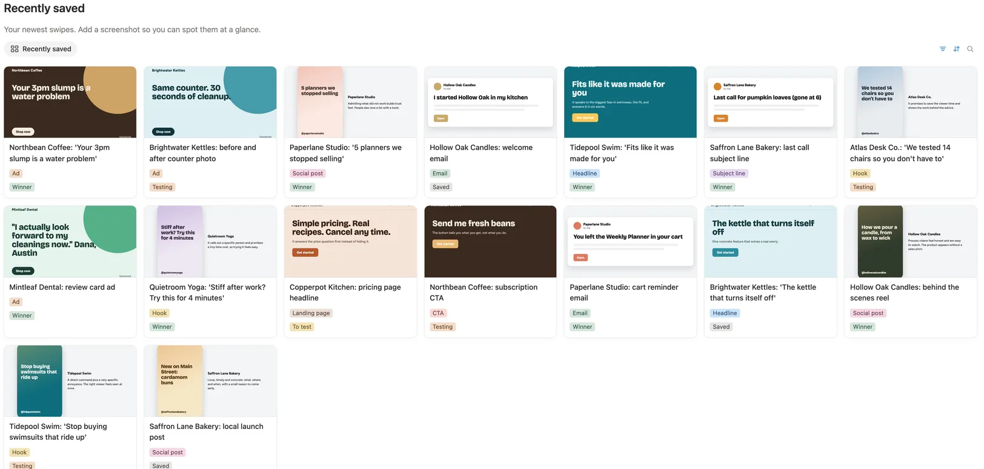Open the Mintleaf Dental review card thumbnail
This screenshot has width=984, height=469.
[70, 241]
